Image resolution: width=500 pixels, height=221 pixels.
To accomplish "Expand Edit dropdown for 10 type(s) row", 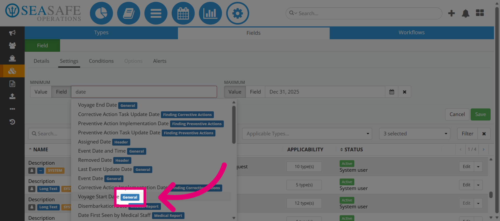I will click(478, 167).
